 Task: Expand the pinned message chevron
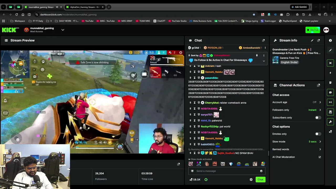tap(264, 61)
